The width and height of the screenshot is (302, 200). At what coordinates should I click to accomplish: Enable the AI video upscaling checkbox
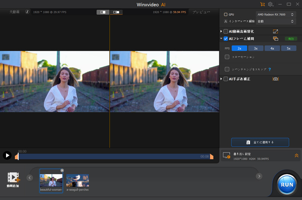pyautogui.click(x=226, y=31)
